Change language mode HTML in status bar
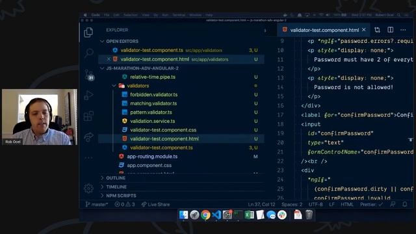 pyautogui.click(x=347, y=204)
